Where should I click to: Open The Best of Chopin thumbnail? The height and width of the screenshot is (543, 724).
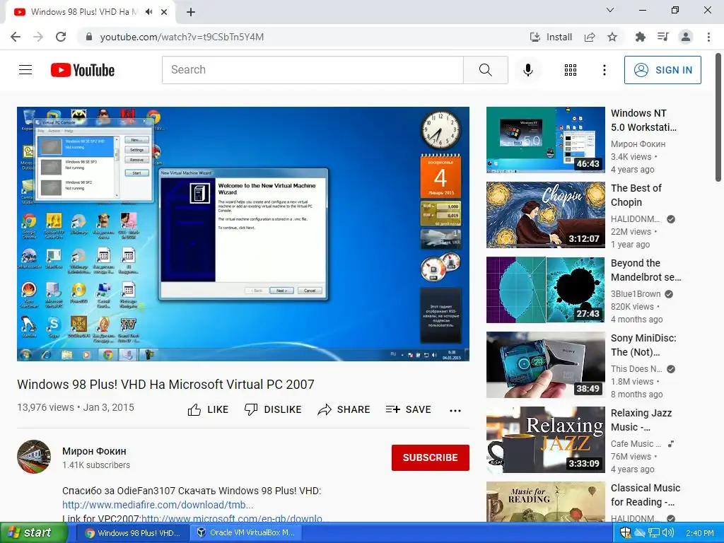[x=545, y=215]
